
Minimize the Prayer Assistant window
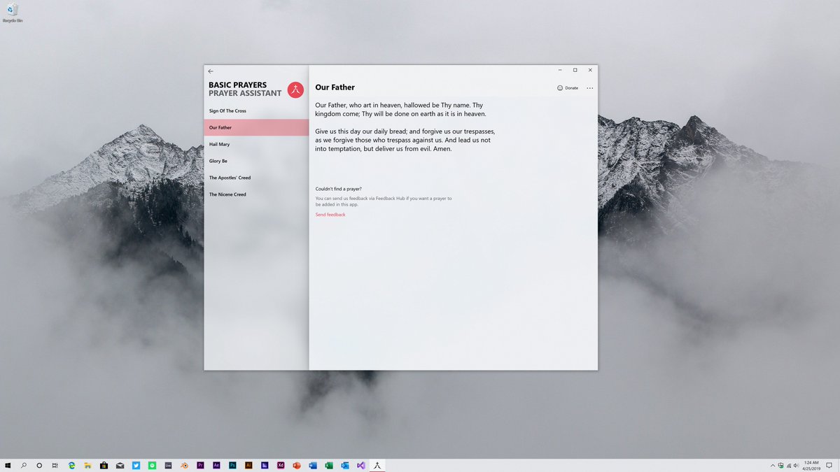[561, 70]
